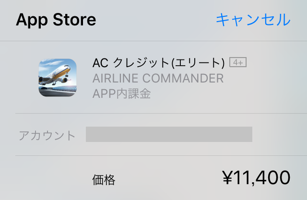This screenshot has width=307, height=200.
Task: Click the APP内課金 in-app purchase label
Action: [121, 94]
